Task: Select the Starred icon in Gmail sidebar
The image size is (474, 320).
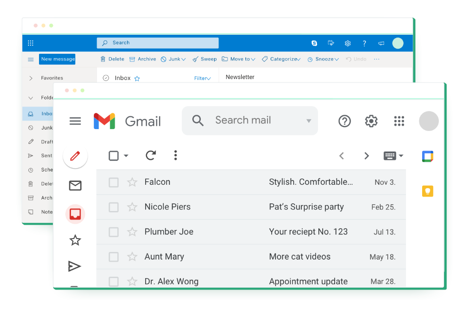Action: 75,240
